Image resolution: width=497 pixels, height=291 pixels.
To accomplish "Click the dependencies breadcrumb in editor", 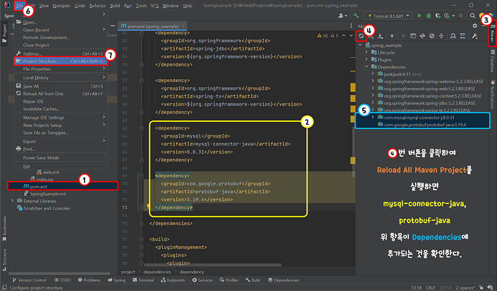I will [x=157, y=272].
